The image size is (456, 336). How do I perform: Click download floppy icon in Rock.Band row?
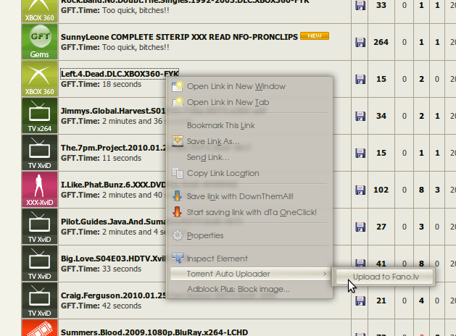[360, 5]
